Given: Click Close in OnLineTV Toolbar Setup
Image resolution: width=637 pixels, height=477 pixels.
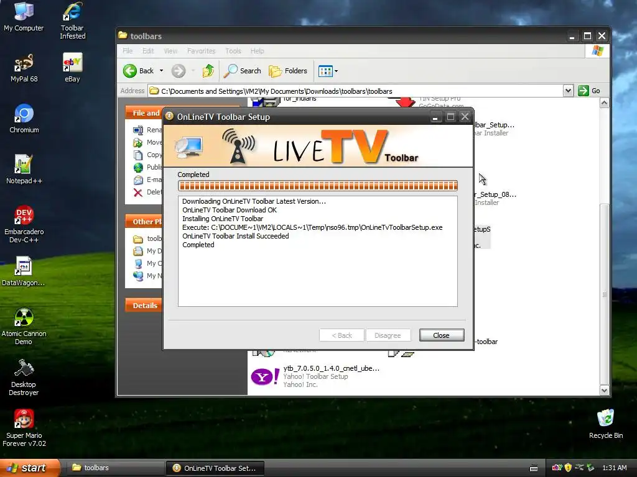Looking at the screenshot, I should 442,335.
